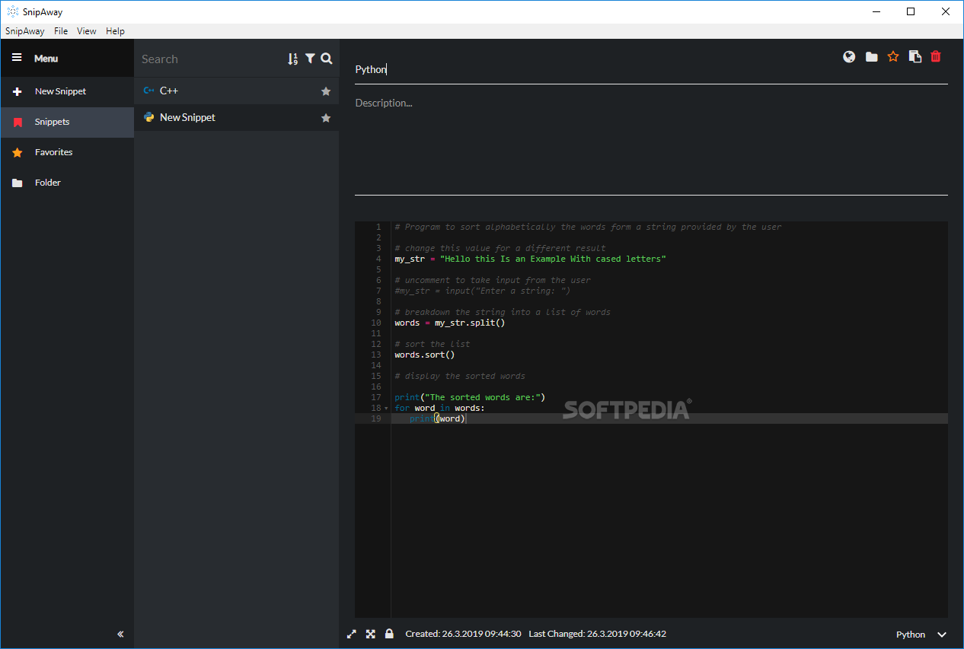Open the Folder section
This screenshot has width=964, height=649.
[x=67, y=183]
